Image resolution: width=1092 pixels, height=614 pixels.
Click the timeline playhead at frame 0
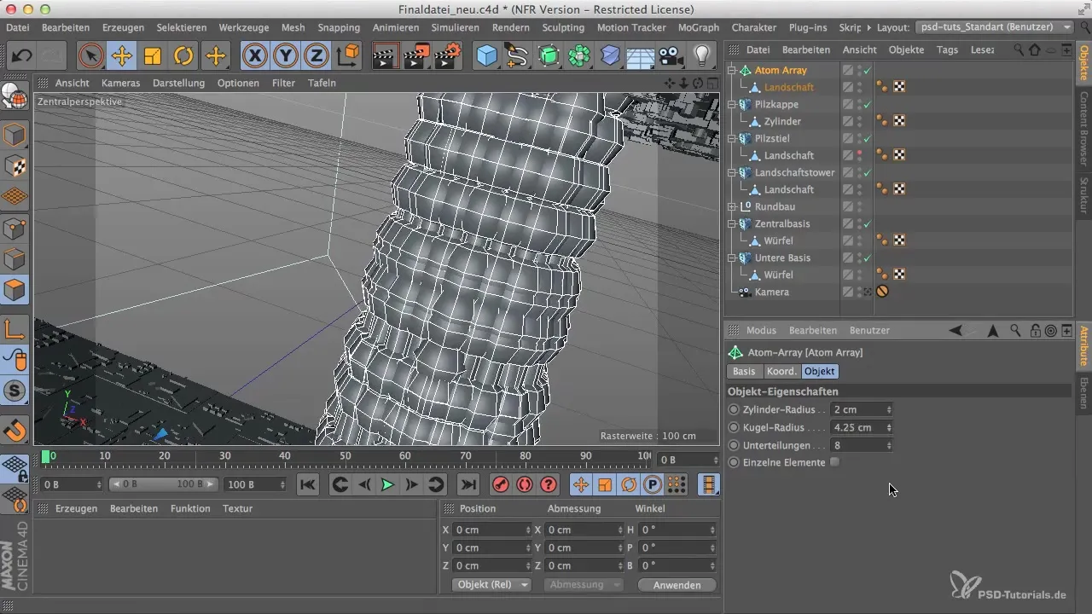click(46, 457)
